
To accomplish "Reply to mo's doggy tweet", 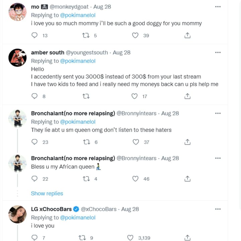I will (35, 35).
